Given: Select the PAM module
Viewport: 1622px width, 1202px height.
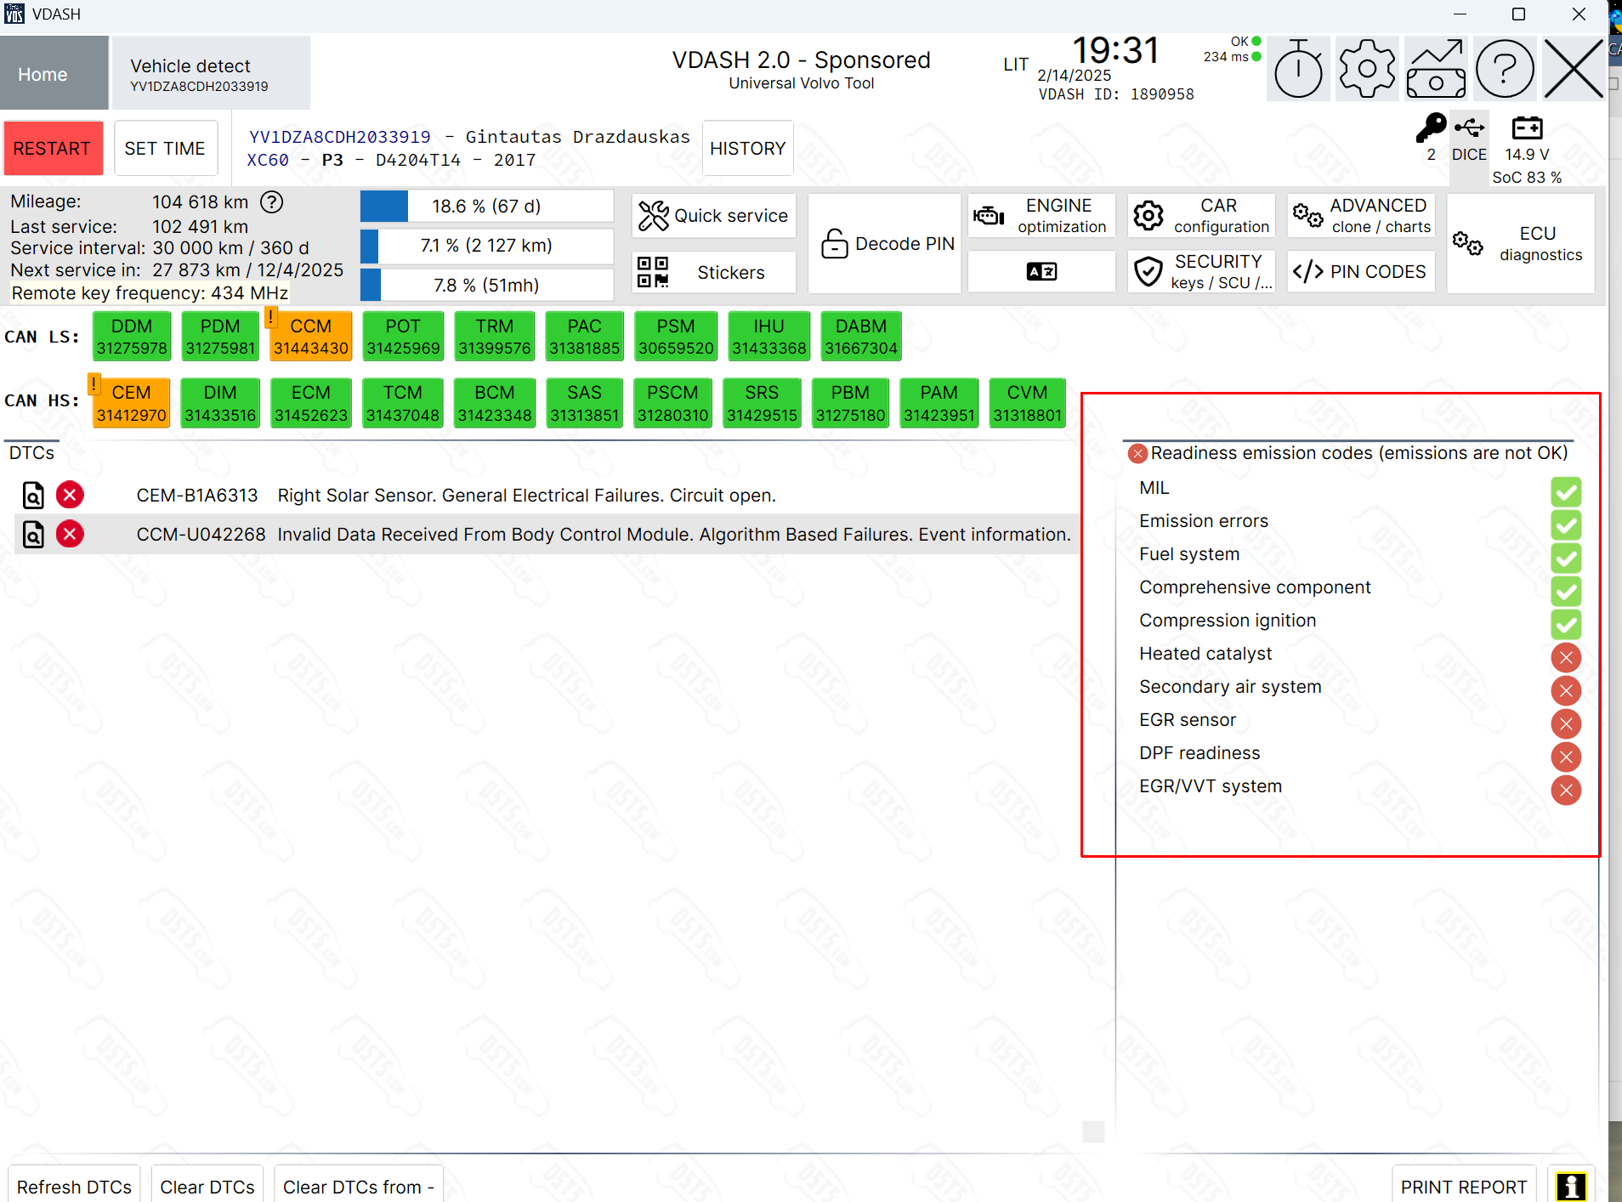Looking at the screenshot, I should 939,403.
